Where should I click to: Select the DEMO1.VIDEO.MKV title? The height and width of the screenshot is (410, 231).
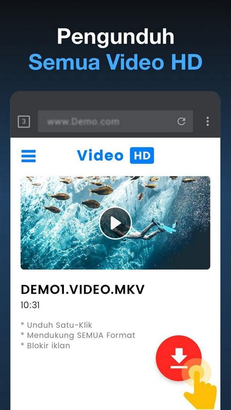(82, 289)
